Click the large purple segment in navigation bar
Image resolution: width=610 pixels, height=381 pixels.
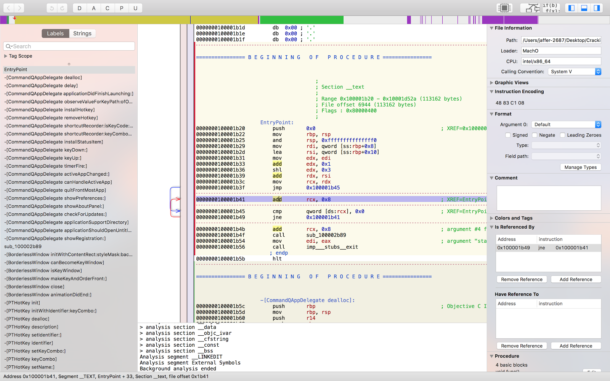[509, 20]
